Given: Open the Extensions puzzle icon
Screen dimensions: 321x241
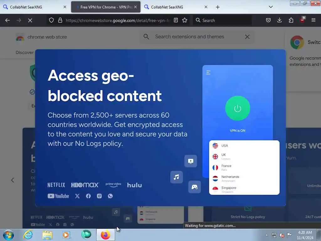Looking at the screenshot, I should (x=291, y=20).
